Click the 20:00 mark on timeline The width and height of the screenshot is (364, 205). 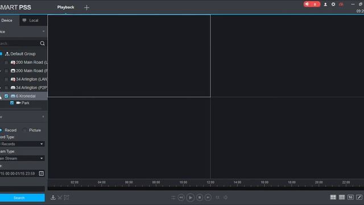pyautogui.click(x=318, y=182)
